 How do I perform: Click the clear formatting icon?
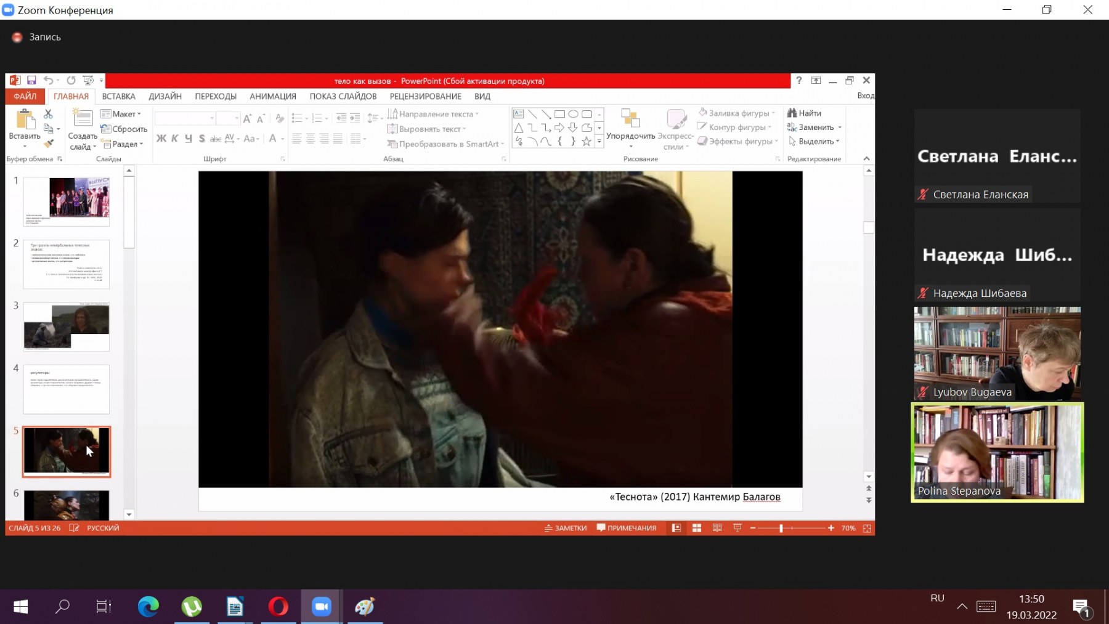click(280, 118)
